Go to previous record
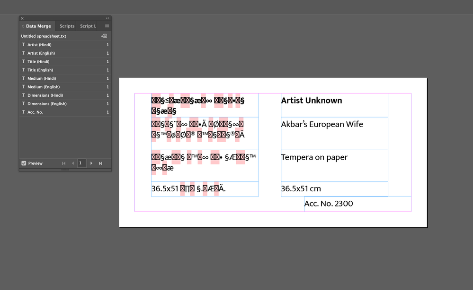The width and height of the screenshot is (473, 290). click(x=73, y=163)
